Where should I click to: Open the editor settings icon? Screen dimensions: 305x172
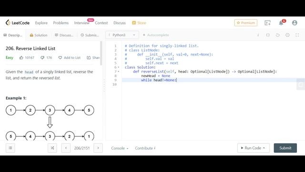(x=287, y=35)
